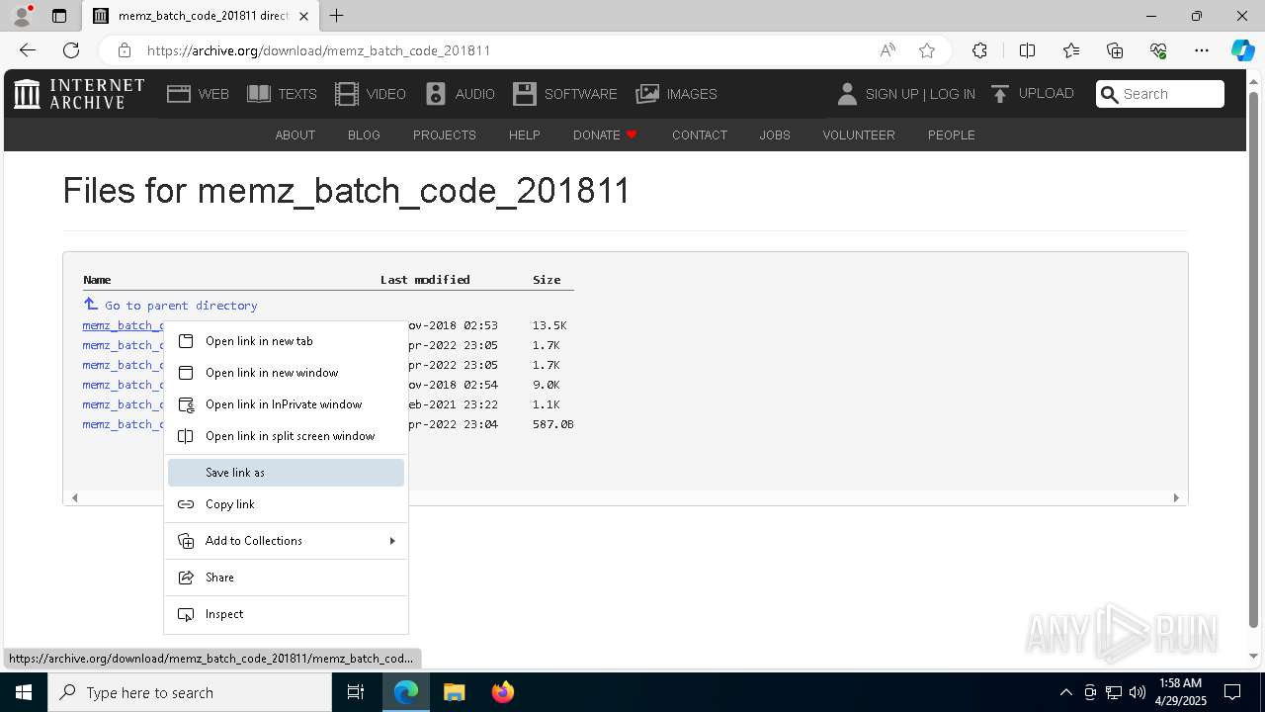Click SIGN UP | LOG IN
1265x712 pixels.
tap(905, 94)
